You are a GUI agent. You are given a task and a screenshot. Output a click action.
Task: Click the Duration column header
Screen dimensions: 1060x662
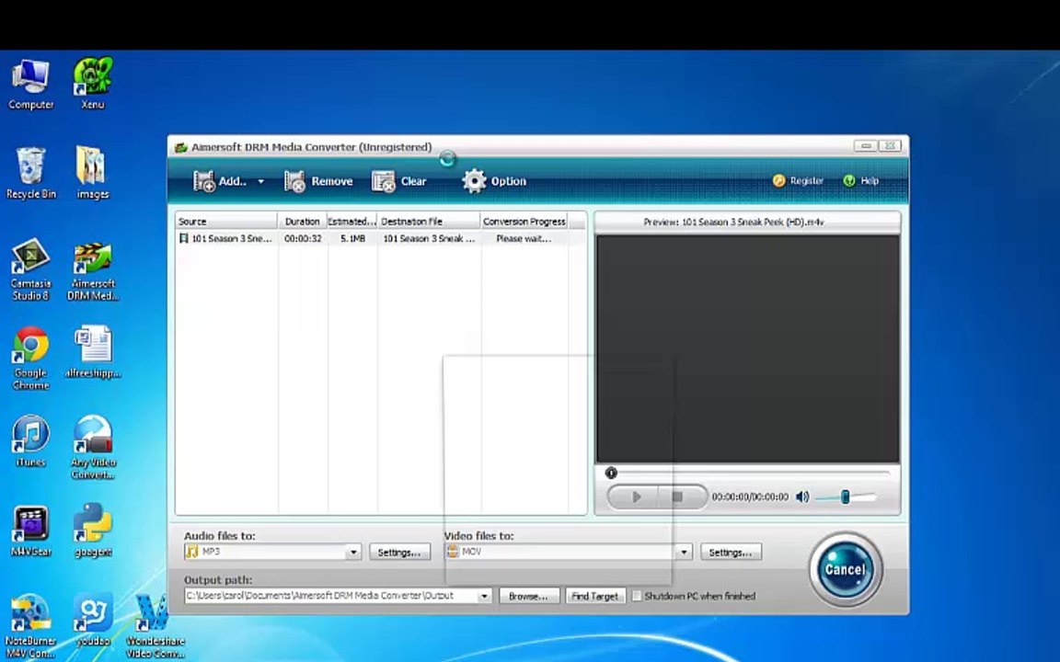302,221
